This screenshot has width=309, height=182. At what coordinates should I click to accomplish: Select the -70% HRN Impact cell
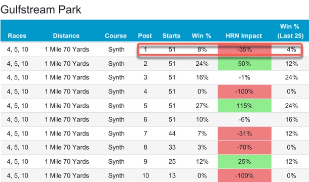[x=244, y=148]
